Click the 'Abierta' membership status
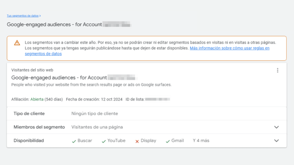Viewport: 294px width, 165px height. (x=37, y=99)
